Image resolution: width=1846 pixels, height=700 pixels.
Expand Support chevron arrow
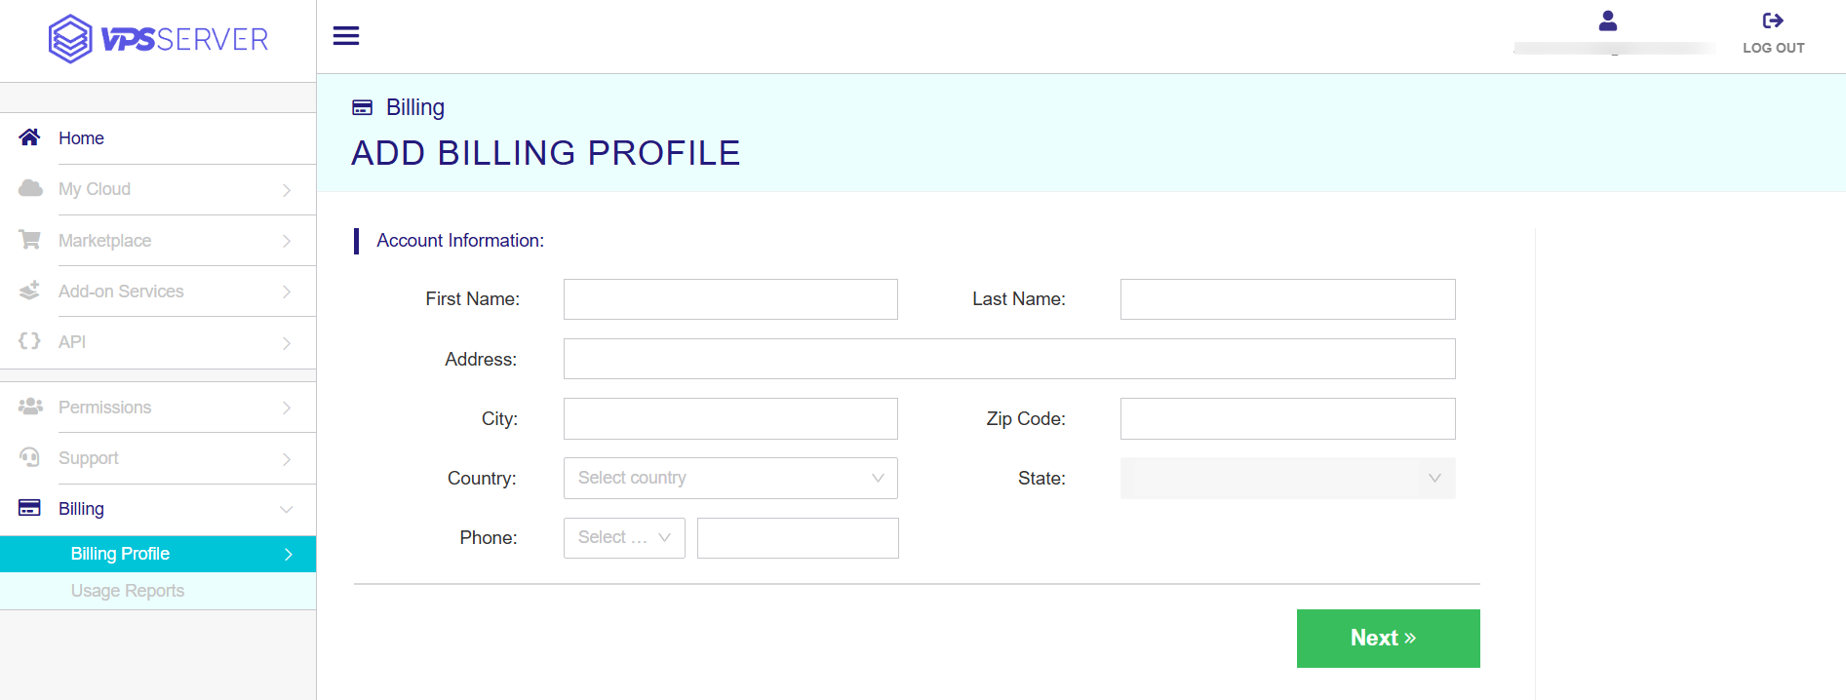[287, 459]
